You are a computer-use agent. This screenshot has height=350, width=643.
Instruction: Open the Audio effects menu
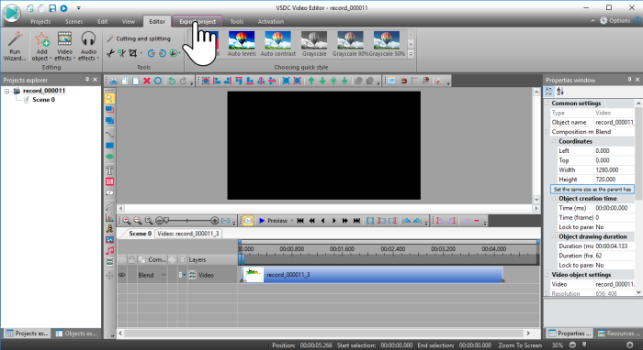(88, 46)
